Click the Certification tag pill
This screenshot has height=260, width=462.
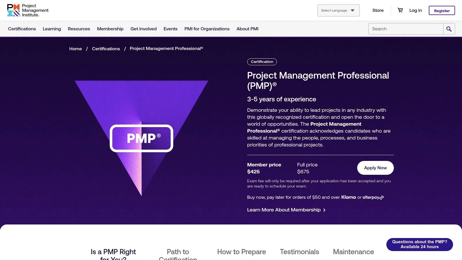click(262, 62)
